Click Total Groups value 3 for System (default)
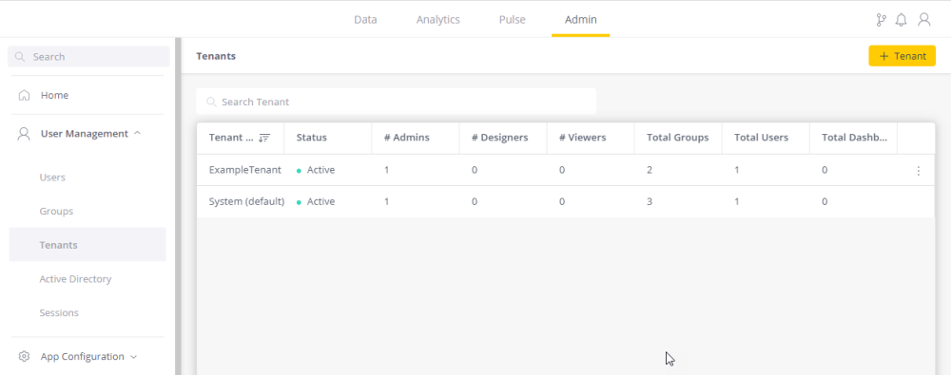This screenshot has width=951, height=375. 650,201
